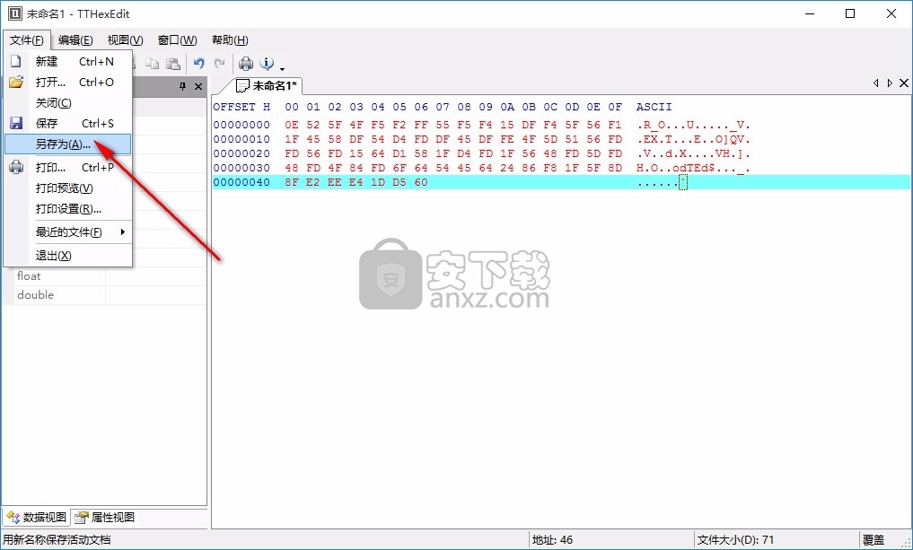The height and width of the screenshot is (550, 913).
Task: Select 另存为(A)... menu entry
Action: [68, 144]
